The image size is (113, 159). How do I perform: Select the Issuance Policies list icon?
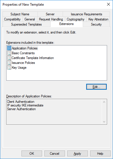(x=9, y=63)
